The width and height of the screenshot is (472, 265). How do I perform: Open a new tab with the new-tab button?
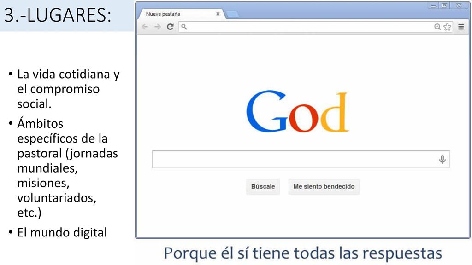tap(232, 14)
